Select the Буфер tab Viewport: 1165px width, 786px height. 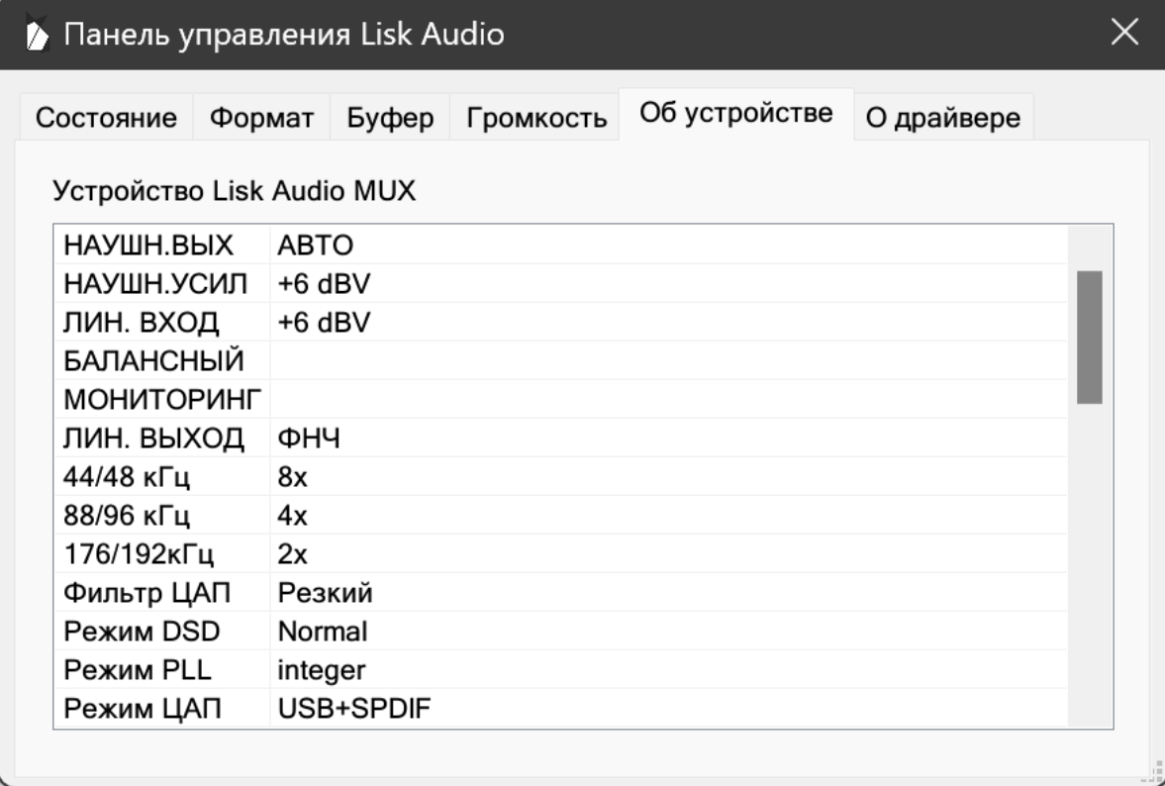point(390,119)
